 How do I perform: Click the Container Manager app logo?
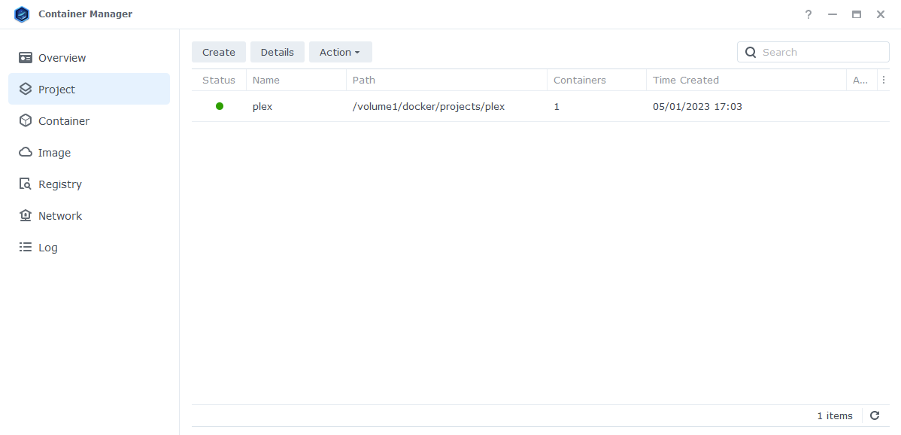pos(22,14)
